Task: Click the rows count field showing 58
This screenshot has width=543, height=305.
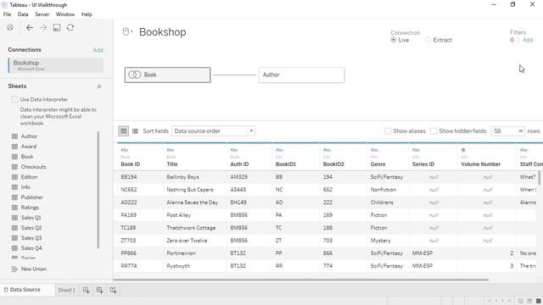Action: point(505,131)
